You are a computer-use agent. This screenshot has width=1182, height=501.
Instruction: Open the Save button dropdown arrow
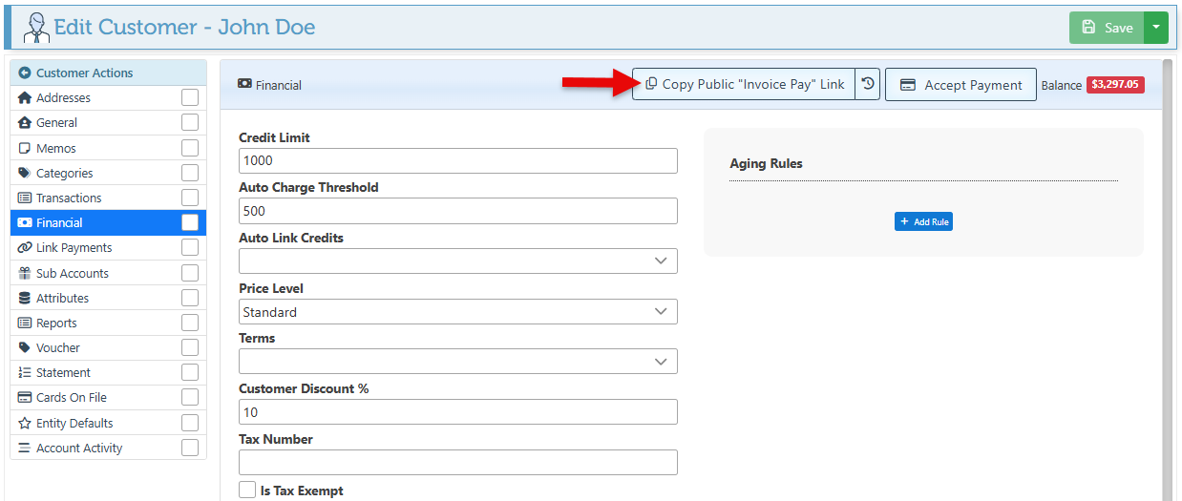pyautogui.click(x=1155, y=28)
